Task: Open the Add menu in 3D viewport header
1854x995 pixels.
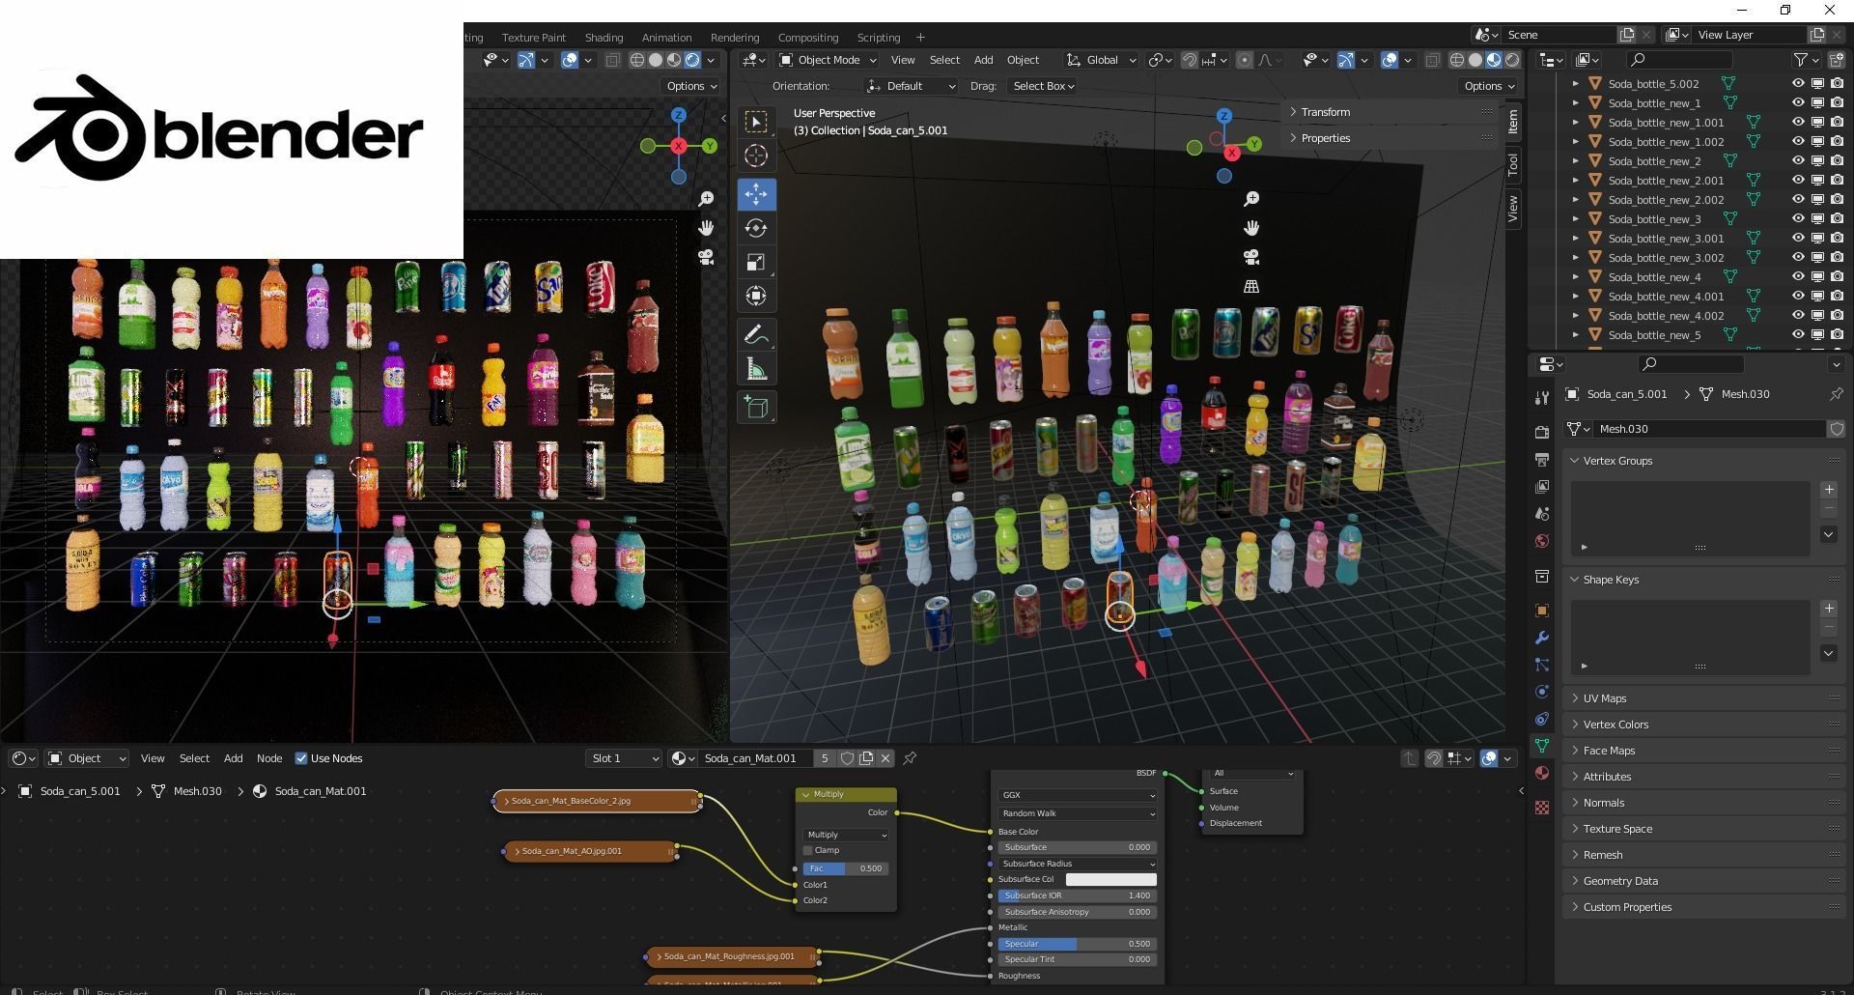Action: (983, 60)
